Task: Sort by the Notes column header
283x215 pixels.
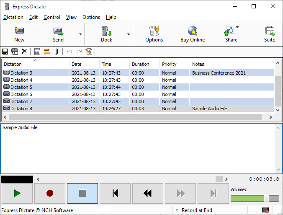Action: [232, 64]
